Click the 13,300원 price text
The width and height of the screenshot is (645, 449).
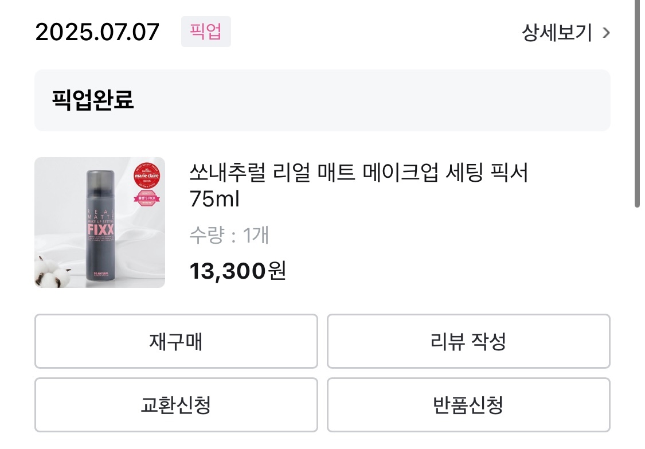237,270
